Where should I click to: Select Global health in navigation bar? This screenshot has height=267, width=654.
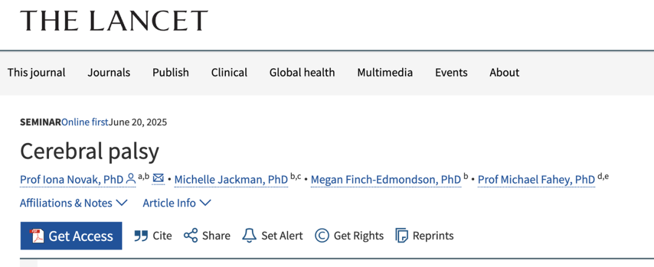coord(302,72)
